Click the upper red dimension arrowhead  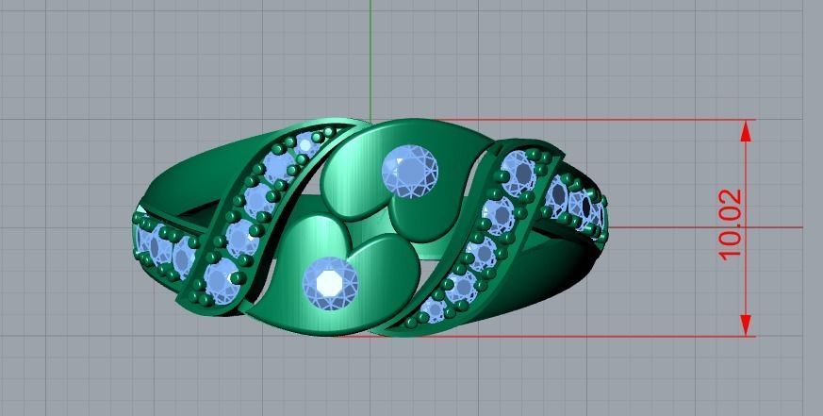(x=746, y=131)
